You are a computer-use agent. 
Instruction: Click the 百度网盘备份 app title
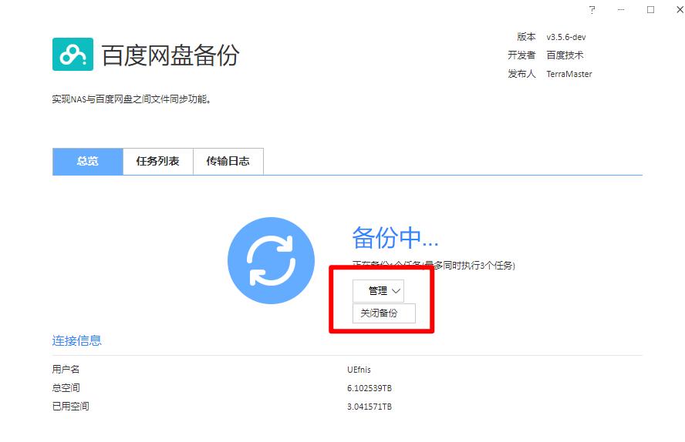coord(170,55)
